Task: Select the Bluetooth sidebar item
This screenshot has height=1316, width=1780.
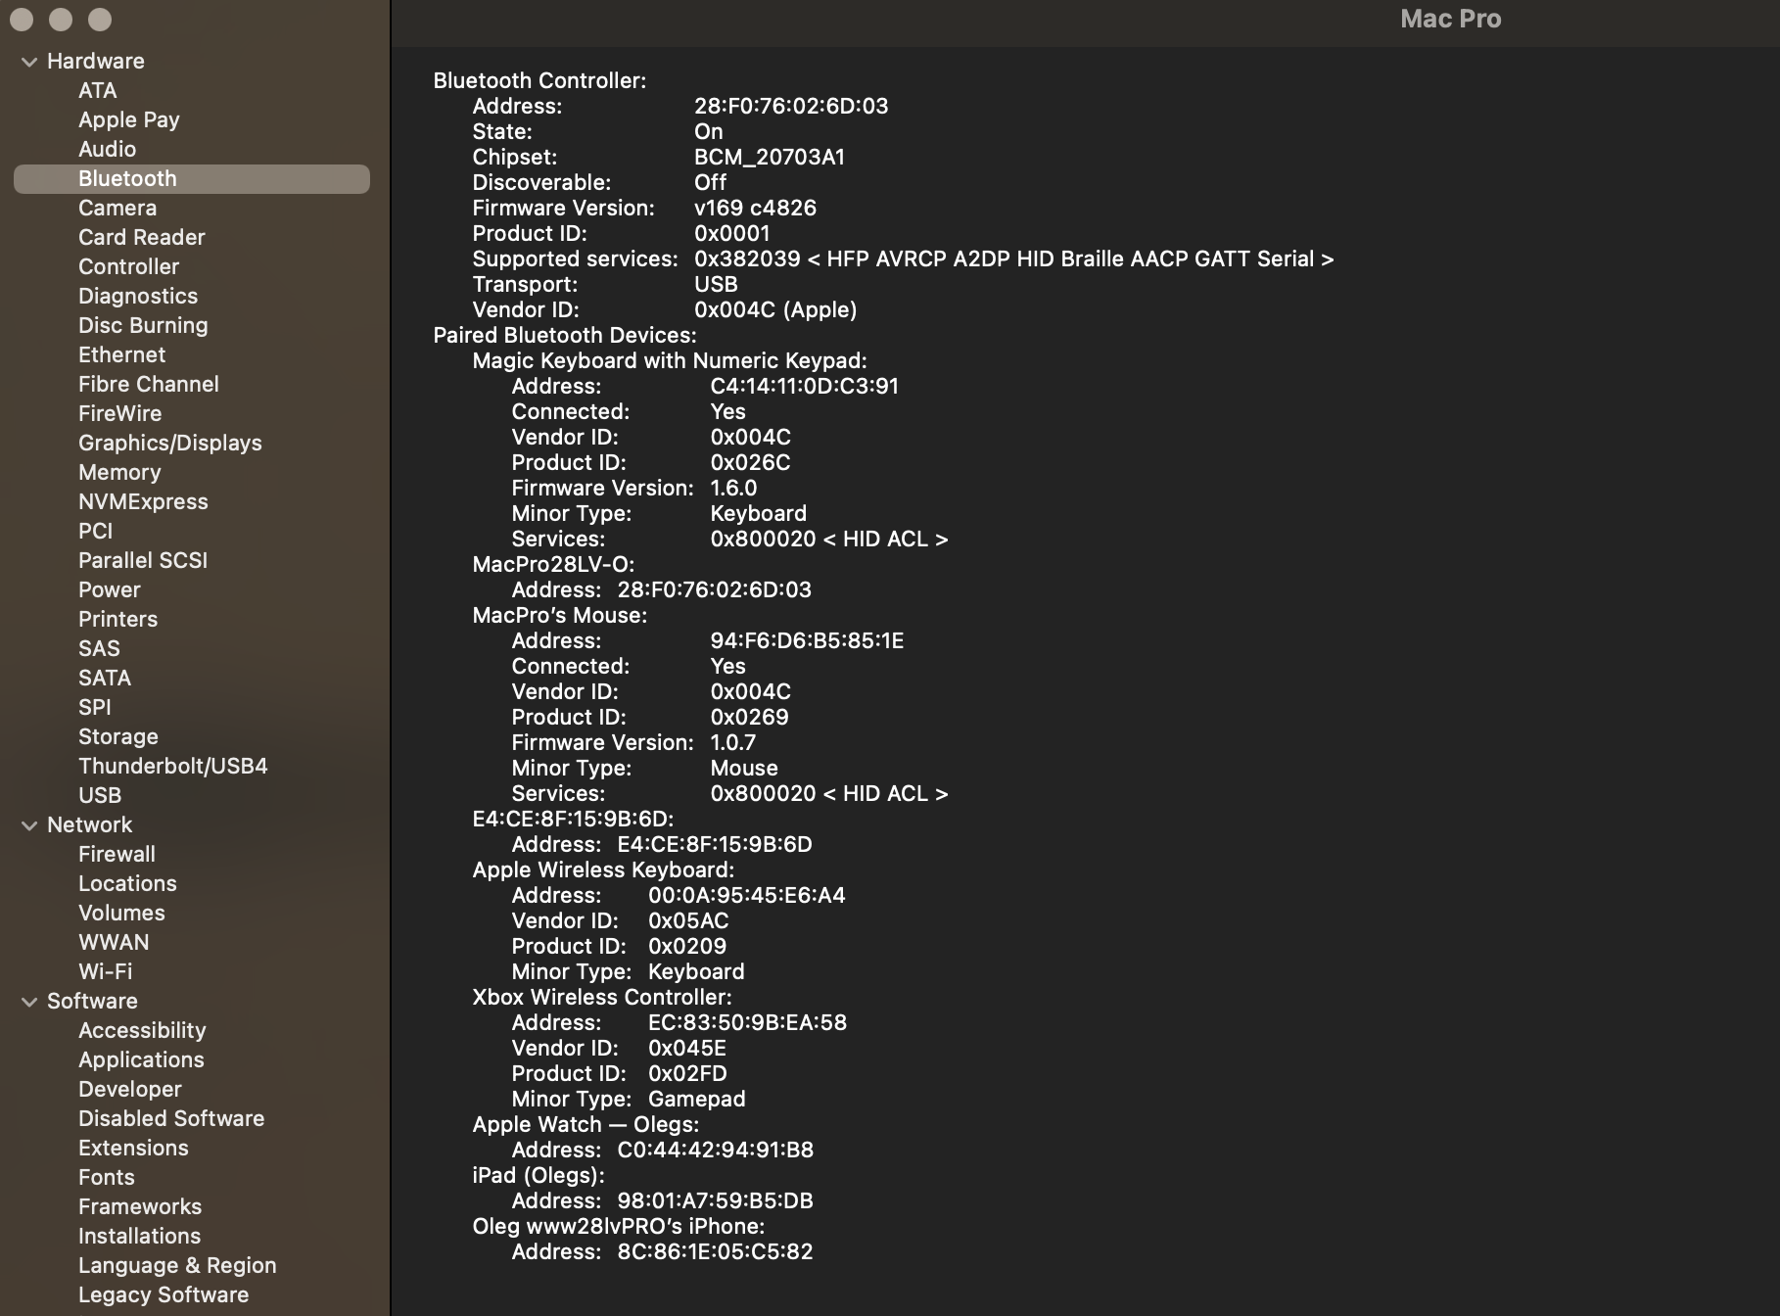Action: pos(192,178)
